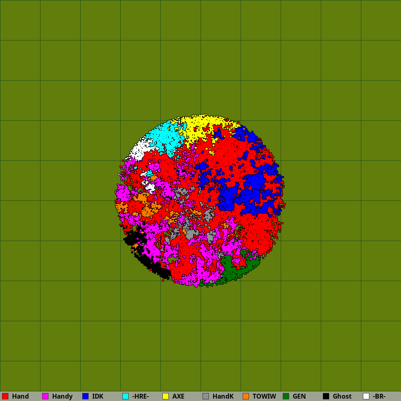Click the yellow AXE legend swatch

coord(166,396)
